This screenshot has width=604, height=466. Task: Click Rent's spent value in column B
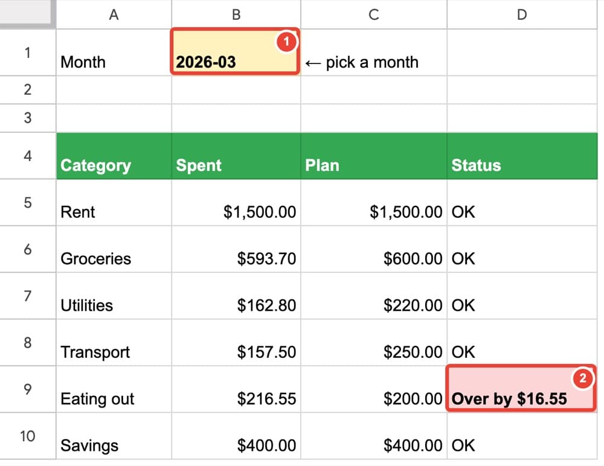[236, 203]
